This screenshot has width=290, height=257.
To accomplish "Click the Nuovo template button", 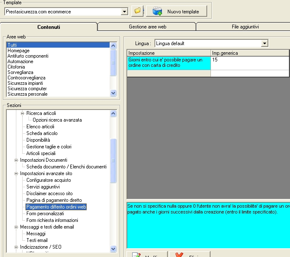I will pyautogui.click(x=176, y=11).
